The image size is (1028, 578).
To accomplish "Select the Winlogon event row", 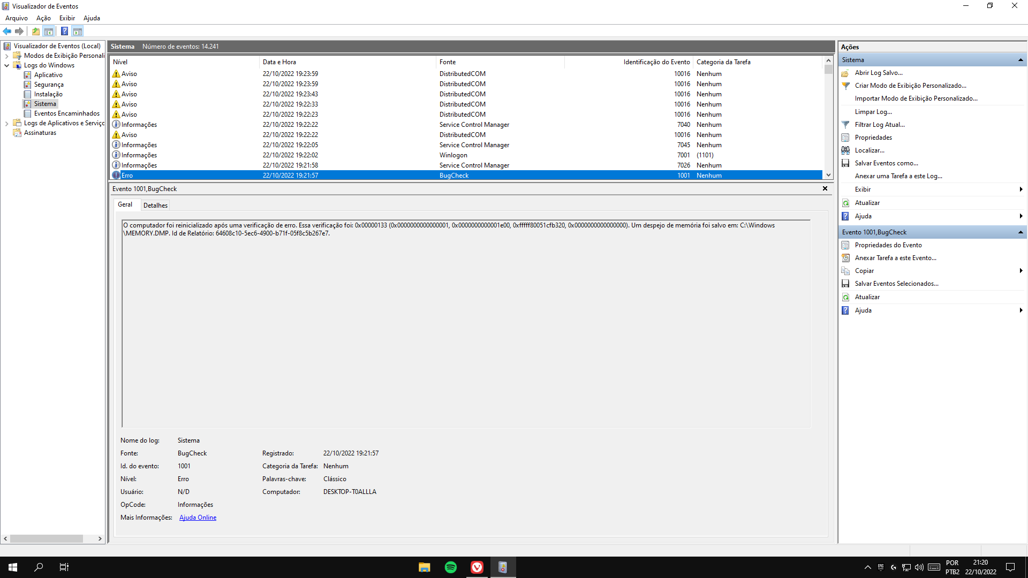I will coord(466,155).
